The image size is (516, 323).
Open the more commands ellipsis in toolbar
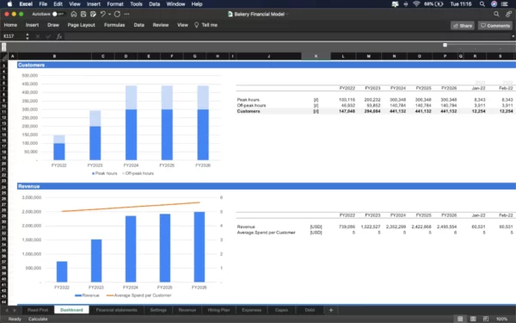(126, 14)
